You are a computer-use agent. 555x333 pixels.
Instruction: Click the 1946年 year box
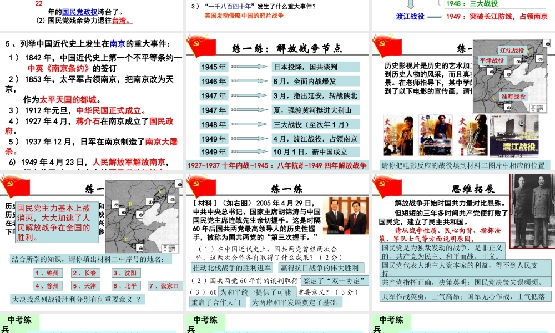point(214,82)
